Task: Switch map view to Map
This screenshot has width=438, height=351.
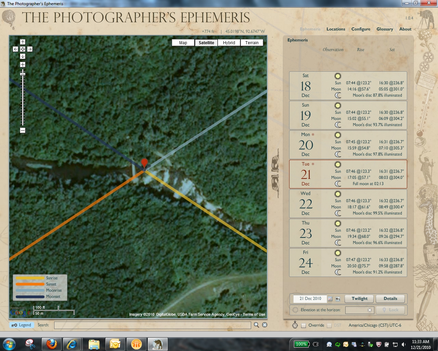Action: 183,43
